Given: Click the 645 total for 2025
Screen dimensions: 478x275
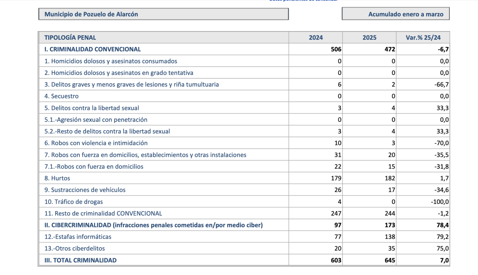Looking at the screenshot, I should [390, 260].
